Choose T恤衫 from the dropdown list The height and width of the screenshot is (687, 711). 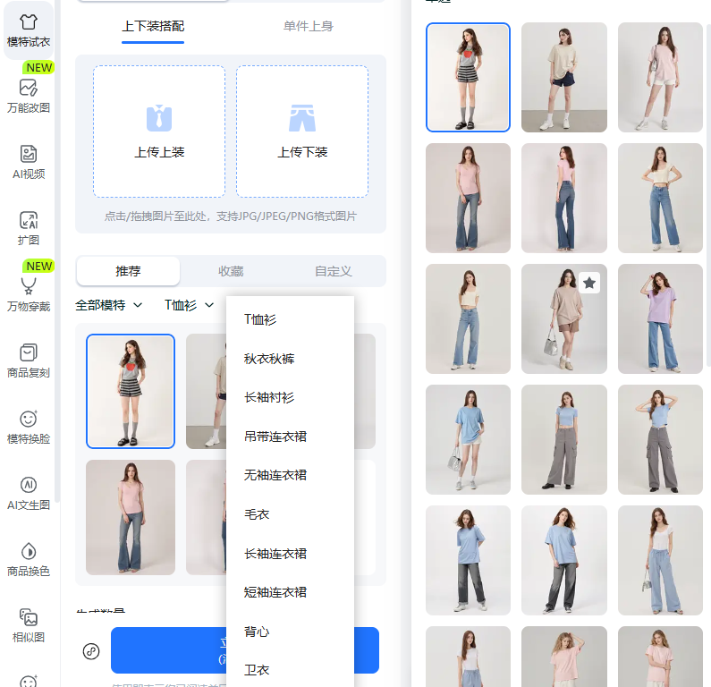click(290, 319)
